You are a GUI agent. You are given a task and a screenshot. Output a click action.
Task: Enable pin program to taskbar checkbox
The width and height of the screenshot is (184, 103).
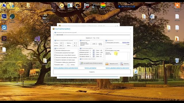click(x=55, y=60)
